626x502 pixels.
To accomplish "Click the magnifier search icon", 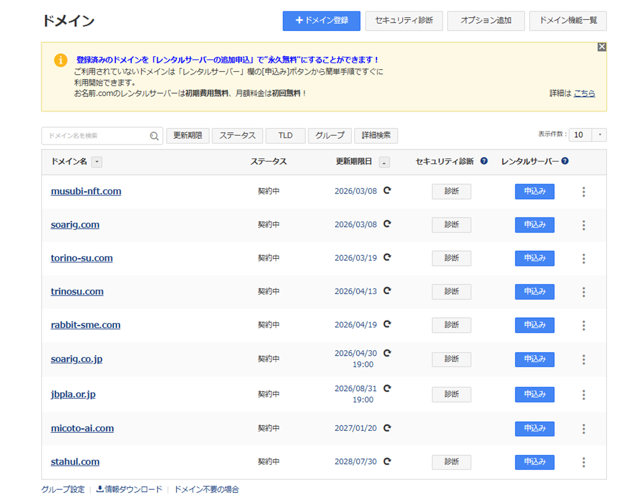I will (x=154, y=136).
